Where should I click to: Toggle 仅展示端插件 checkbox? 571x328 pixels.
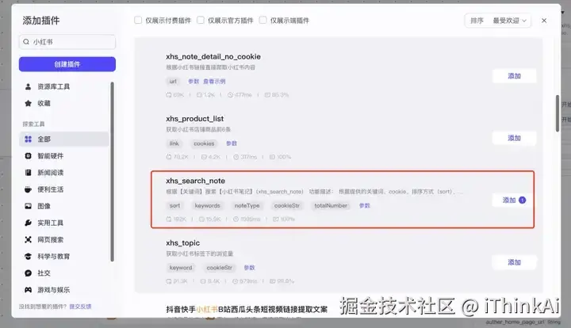click(263, 20)
